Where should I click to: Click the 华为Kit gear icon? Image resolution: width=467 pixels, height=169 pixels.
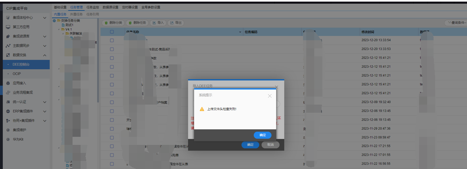(x=8, y=139)
